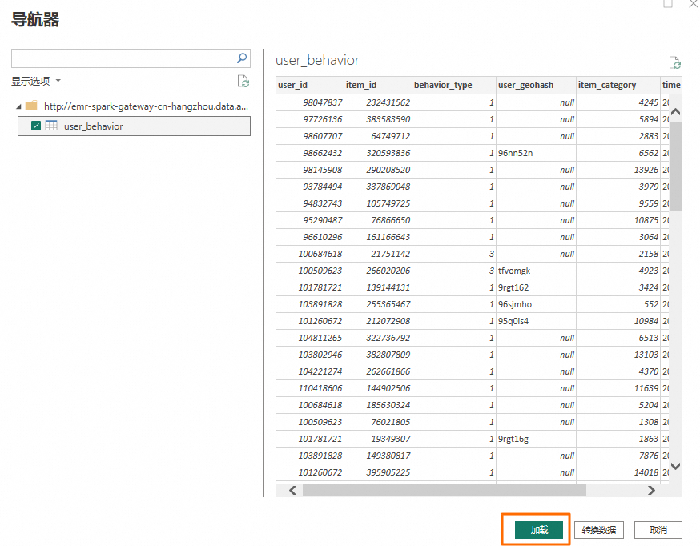Click the item_id cell 149380817
The width and height of the screenshot is (700, 546).
(x=378, y=456)
